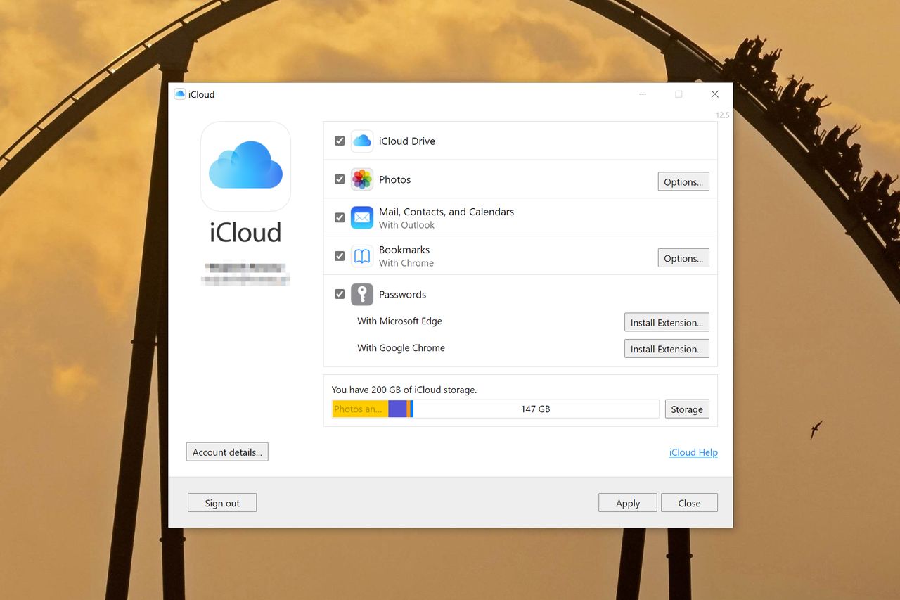Open Photos Options
The height and width of the screenshot is (600, 900).
click(683, 181)
